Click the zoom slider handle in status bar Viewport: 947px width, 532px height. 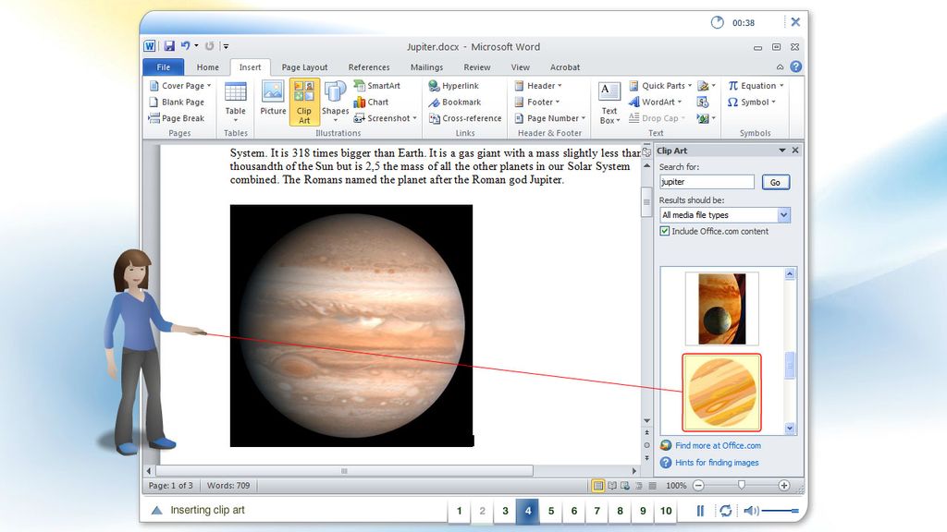click(741, 485)
